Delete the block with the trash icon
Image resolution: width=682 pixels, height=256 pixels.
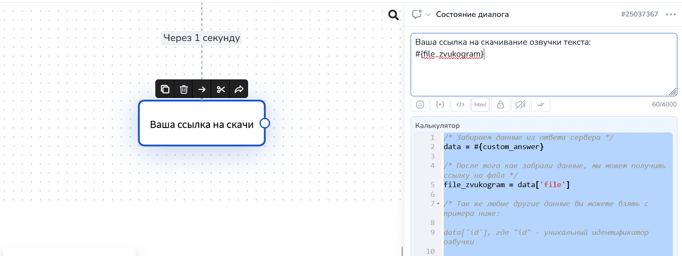click(184, 89)
